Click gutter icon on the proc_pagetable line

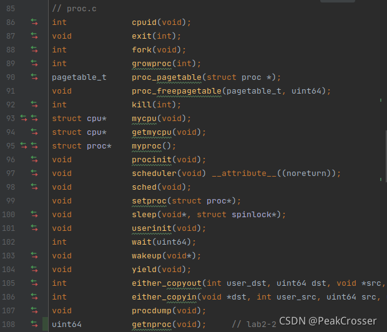click(x=34, y=77)
